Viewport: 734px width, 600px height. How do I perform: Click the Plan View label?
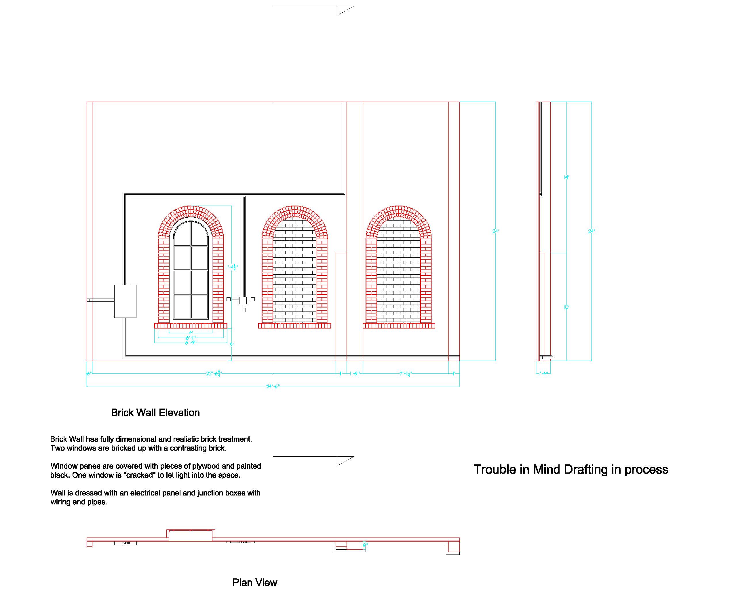[x=255, y=582]
